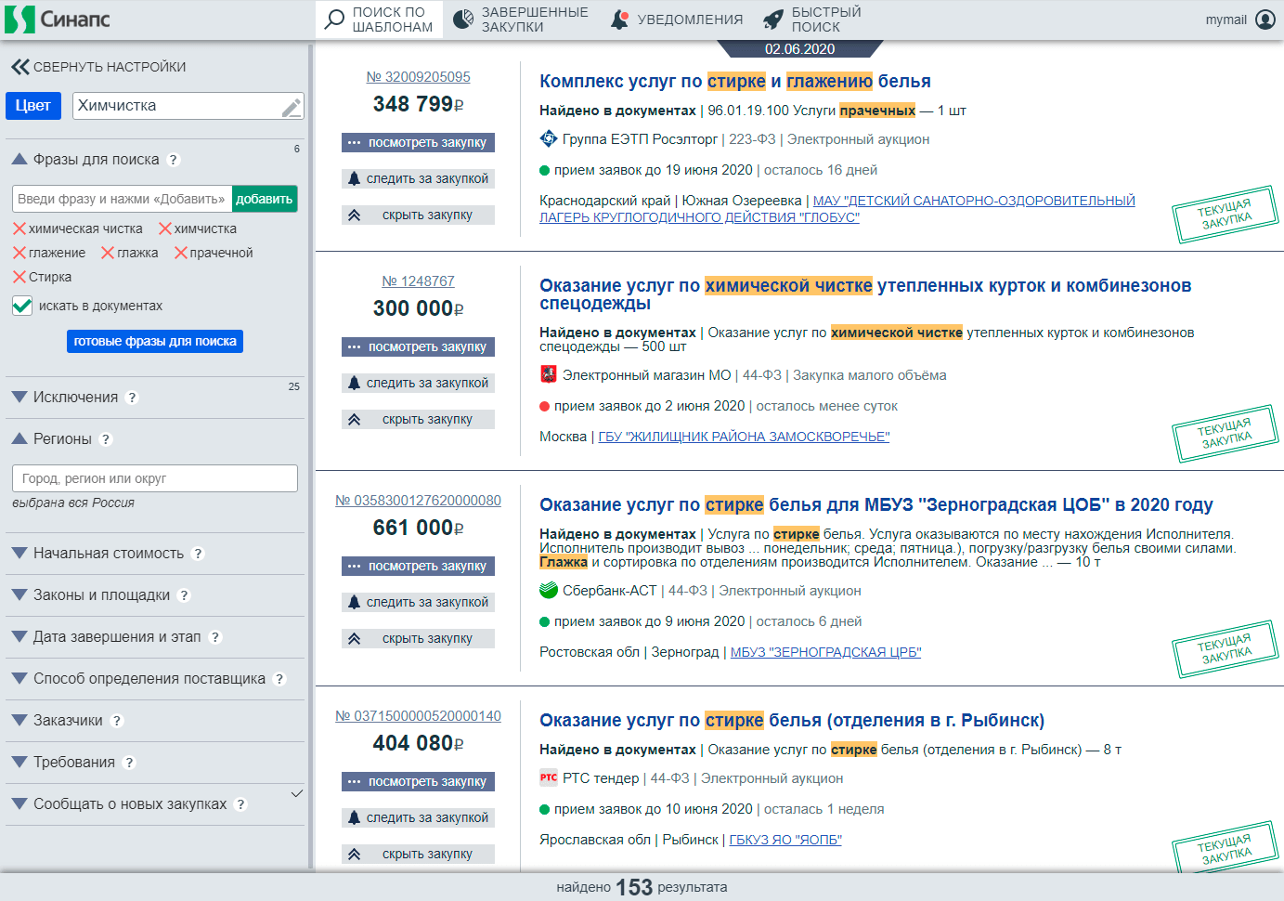1284x901 pixels.
Task: Click help icon next to Регионы
Action: click(106, 439)
